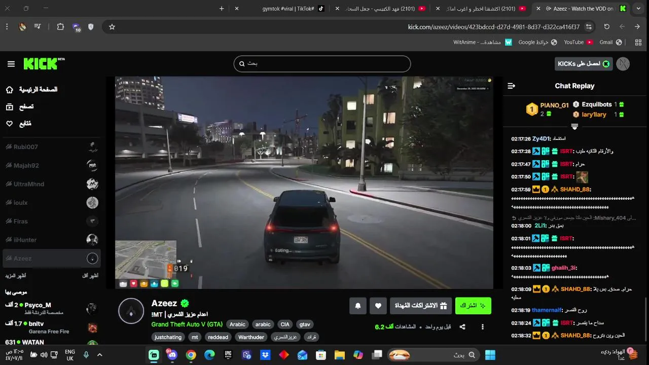649x365 pixels.
Task: Open Rubi007 channel in sidebar
Action: [x=51, y=147]
